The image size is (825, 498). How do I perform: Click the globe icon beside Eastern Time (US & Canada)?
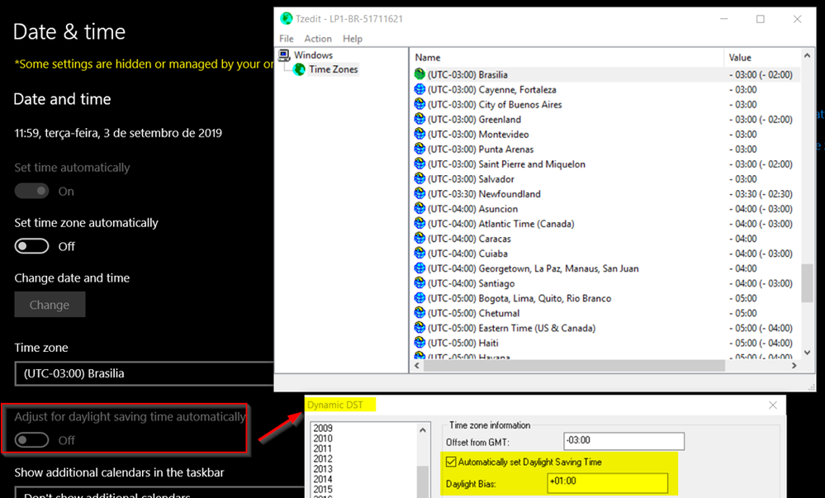(x=420, y=328)
